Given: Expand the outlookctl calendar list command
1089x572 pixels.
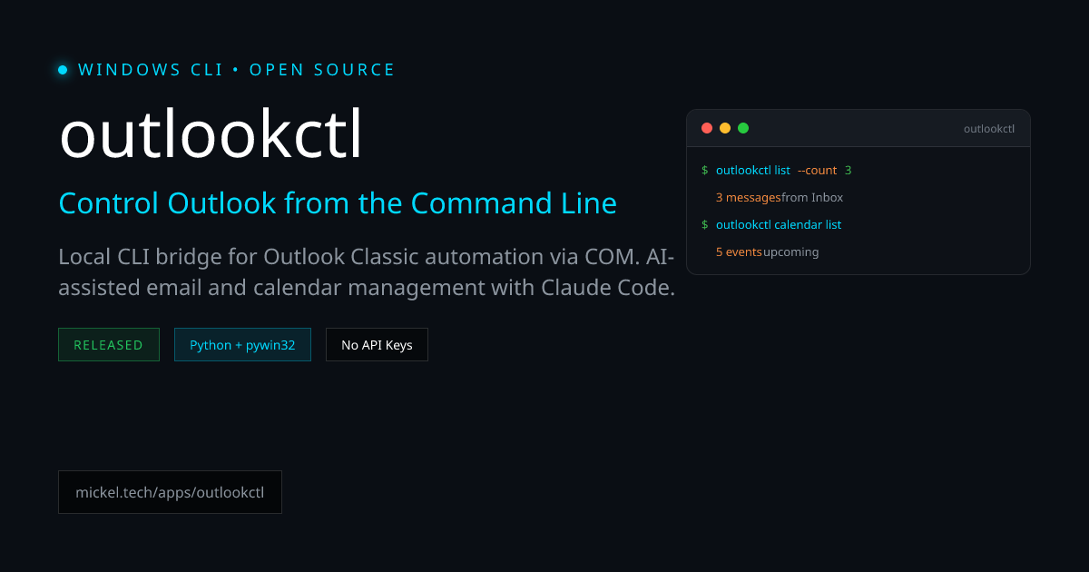Looking at the screenshot, I should pyautogui.click(x=778, y=224).
